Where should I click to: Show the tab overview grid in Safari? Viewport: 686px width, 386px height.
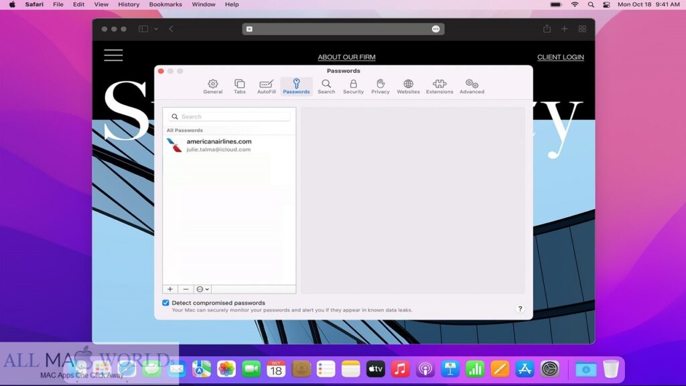(x=582, y=29)
